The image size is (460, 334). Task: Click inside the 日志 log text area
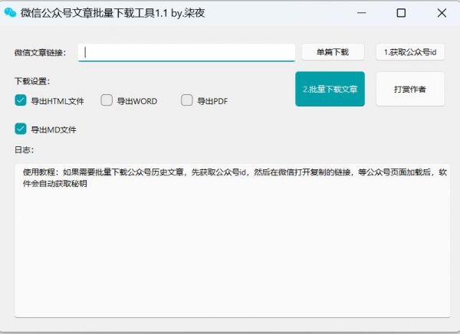(232, 241)
